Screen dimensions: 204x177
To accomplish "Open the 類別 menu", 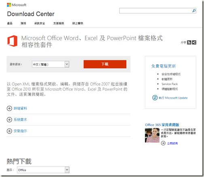I will click(23, 23).
